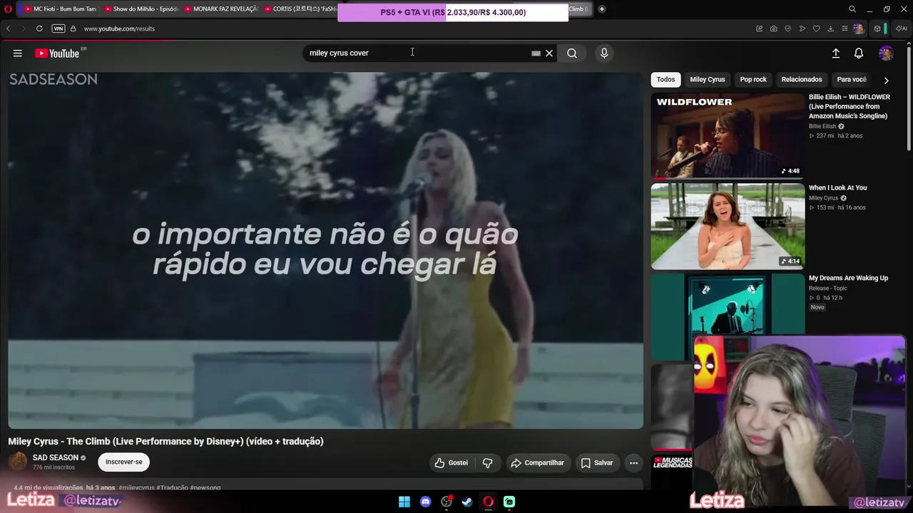Reload the page
Screen dimensions: 913x513
(39, 28)
